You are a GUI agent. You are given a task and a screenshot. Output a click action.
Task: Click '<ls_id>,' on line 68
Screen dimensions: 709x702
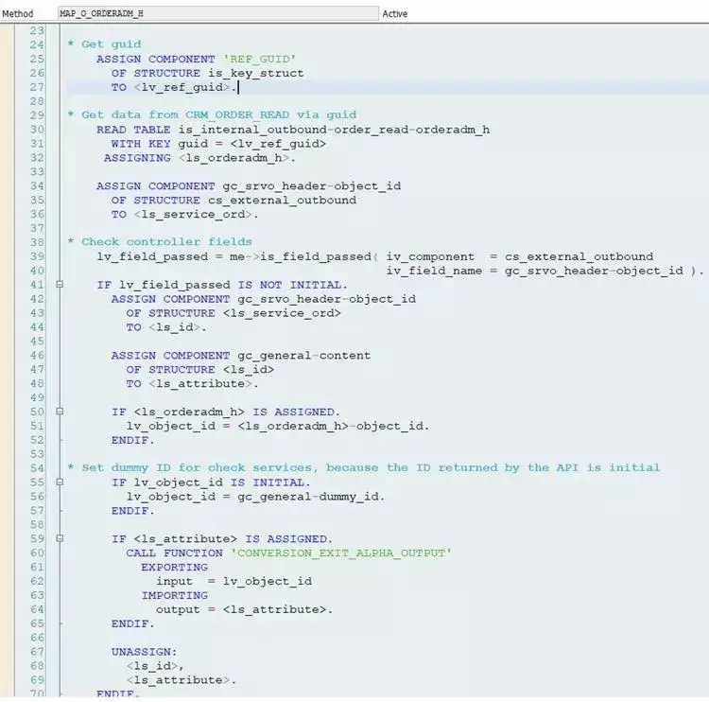click(x=155, y=666)
